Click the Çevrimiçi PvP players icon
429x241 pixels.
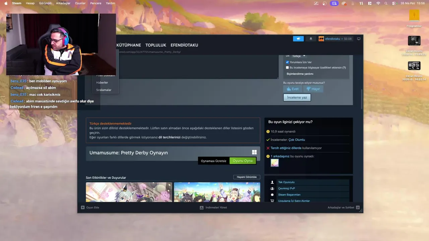click(272, 188)
